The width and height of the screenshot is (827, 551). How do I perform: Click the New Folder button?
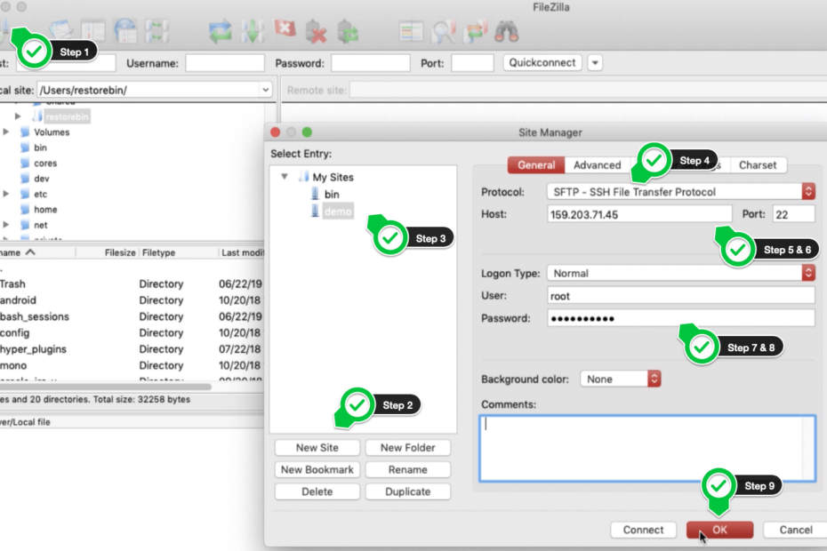point(407,448)
